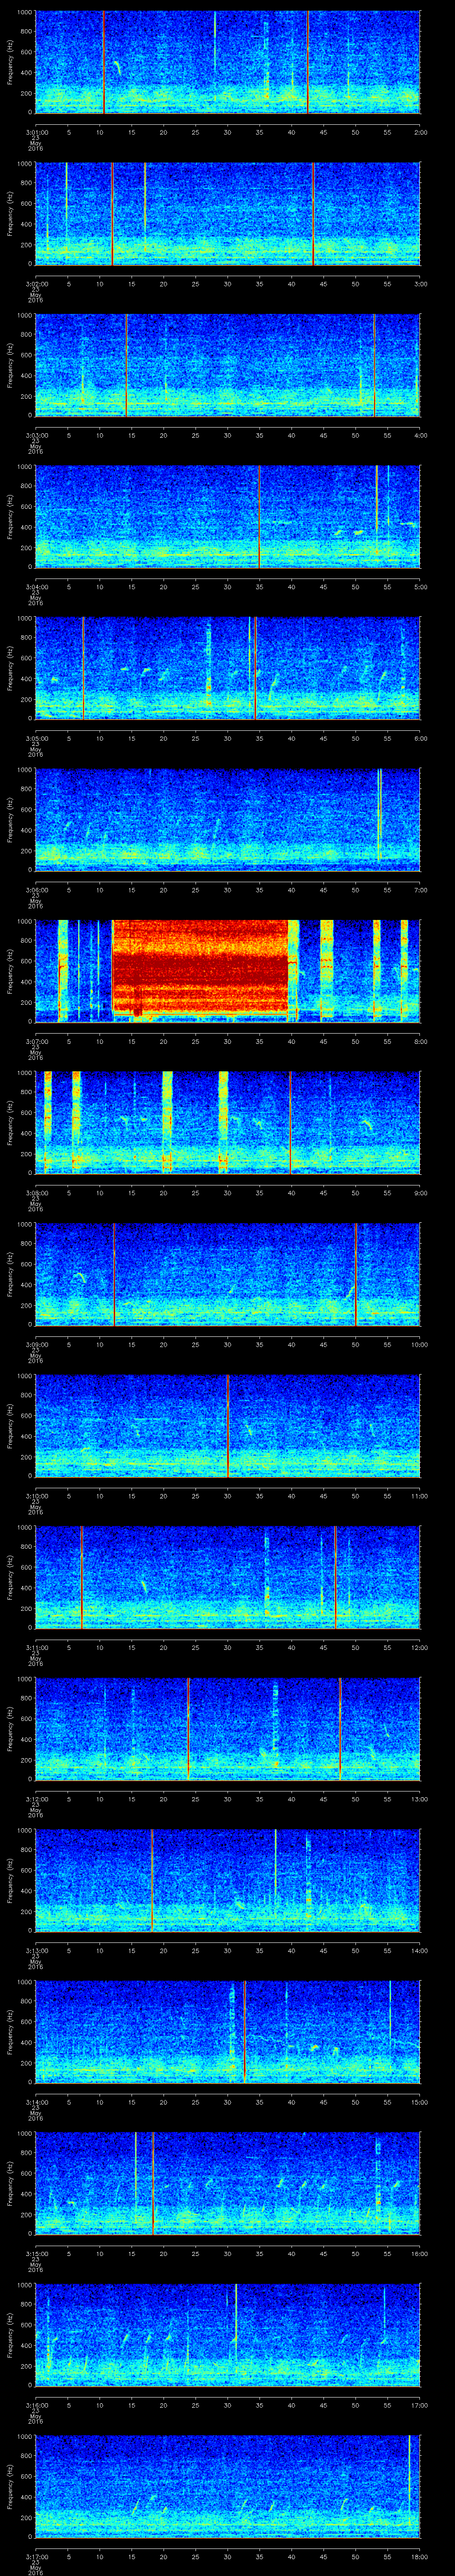Click the '3:10:00' start time label
Viewport: 455px width, 2576px height.
(x=37, y=1495)
